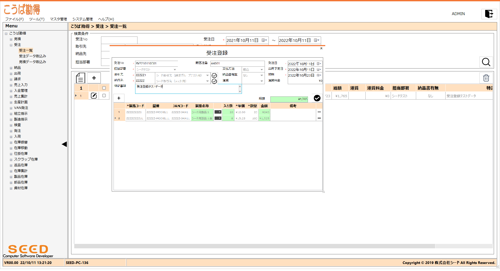
Task: Open the 担当部署 dropdown showing シードテスト
Action: (x=175, y=70)
